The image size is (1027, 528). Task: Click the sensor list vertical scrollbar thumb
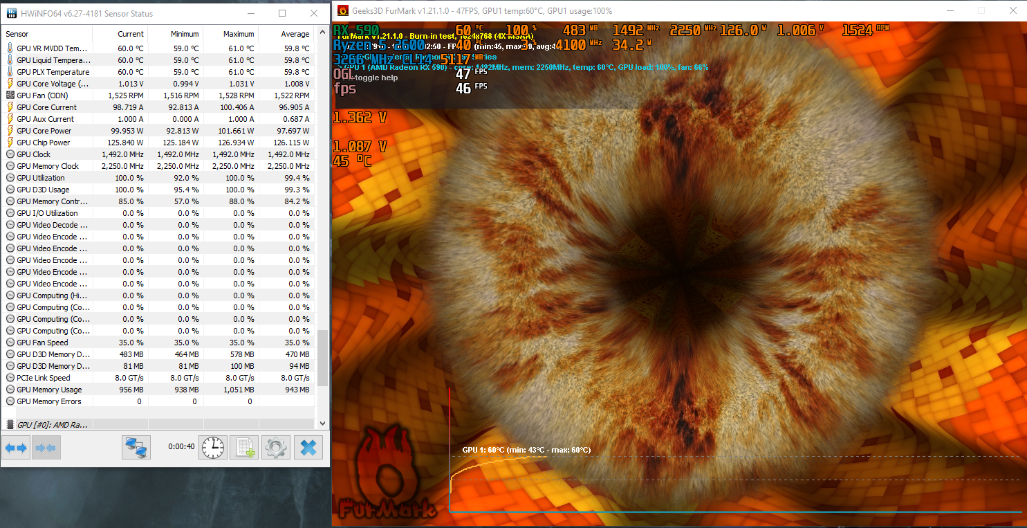(x=322, y=358)
